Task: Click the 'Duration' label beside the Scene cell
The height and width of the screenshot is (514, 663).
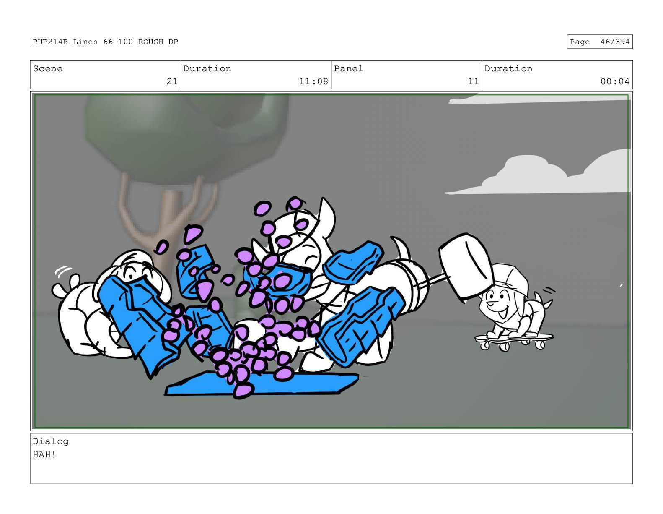Action: [207, 68]
